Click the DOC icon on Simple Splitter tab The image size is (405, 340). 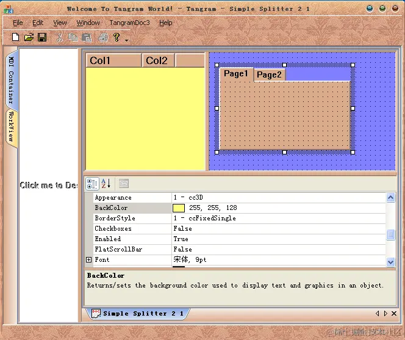click(x=96, y=314)
